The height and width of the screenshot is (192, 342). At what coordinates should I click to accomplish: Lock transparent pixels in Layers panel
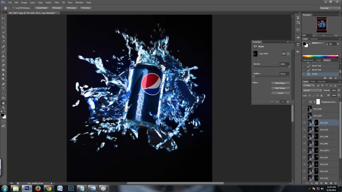tap(309, 95)
